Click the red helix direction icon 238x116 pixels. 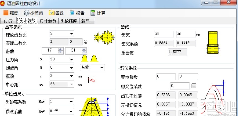click(x=92, y=80)
